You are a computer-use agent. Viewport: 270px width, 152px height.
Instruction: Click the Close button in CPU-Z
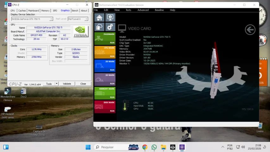click(x=83, y=84)
